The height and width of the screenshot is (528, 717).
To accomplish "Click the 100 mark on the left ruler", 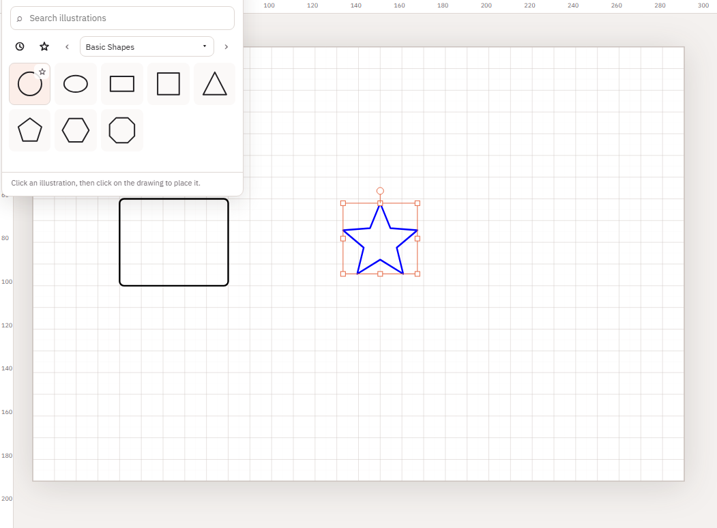I will (x=7, y=282).
